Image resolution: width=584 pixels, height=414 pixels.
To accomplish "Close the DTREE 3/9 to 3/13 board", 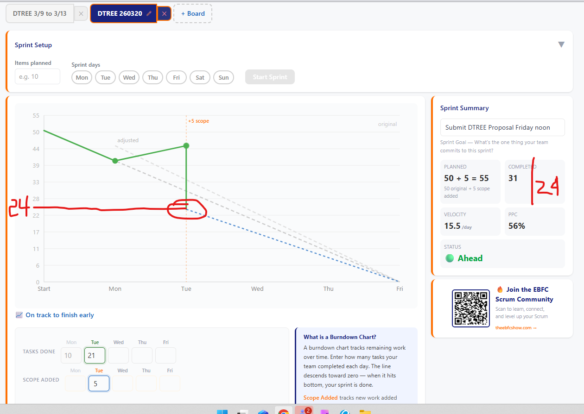I will point(81,14).
